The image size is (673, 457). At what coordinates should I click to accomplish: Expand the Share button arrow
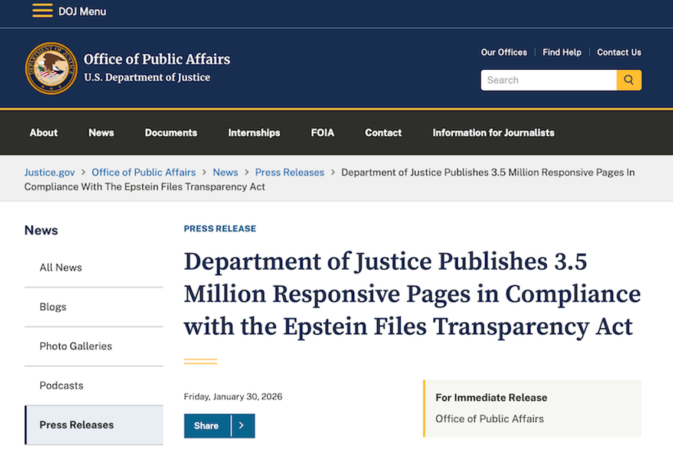pos(241,426)
